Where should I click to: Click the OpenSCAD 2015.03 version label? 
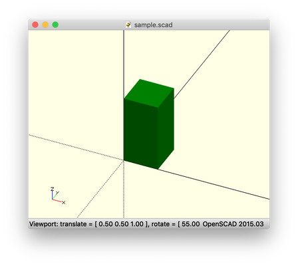pos(233,224)
